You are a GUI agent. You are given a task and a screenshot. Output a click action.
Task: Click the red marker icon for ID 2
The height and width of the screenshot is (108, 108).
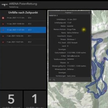coord(3,42)
